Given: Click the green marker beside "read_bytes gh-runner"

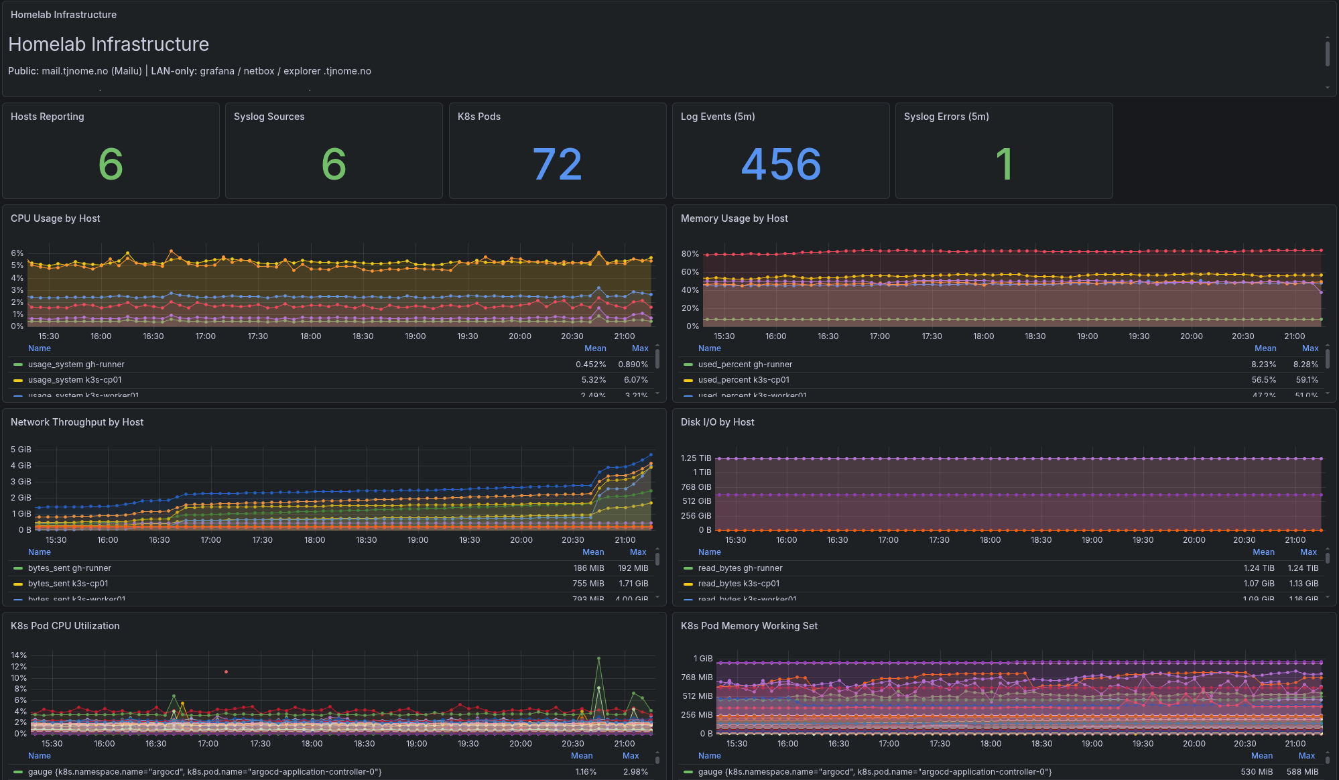Looking at the screenshot, I should [x=688, y=568].
